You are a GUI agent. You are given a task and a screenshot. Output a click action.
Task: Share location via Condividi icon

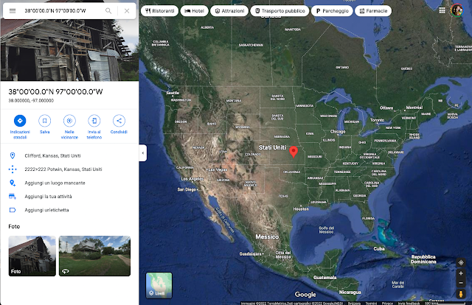pyautogui.click(x=119, y=121)
